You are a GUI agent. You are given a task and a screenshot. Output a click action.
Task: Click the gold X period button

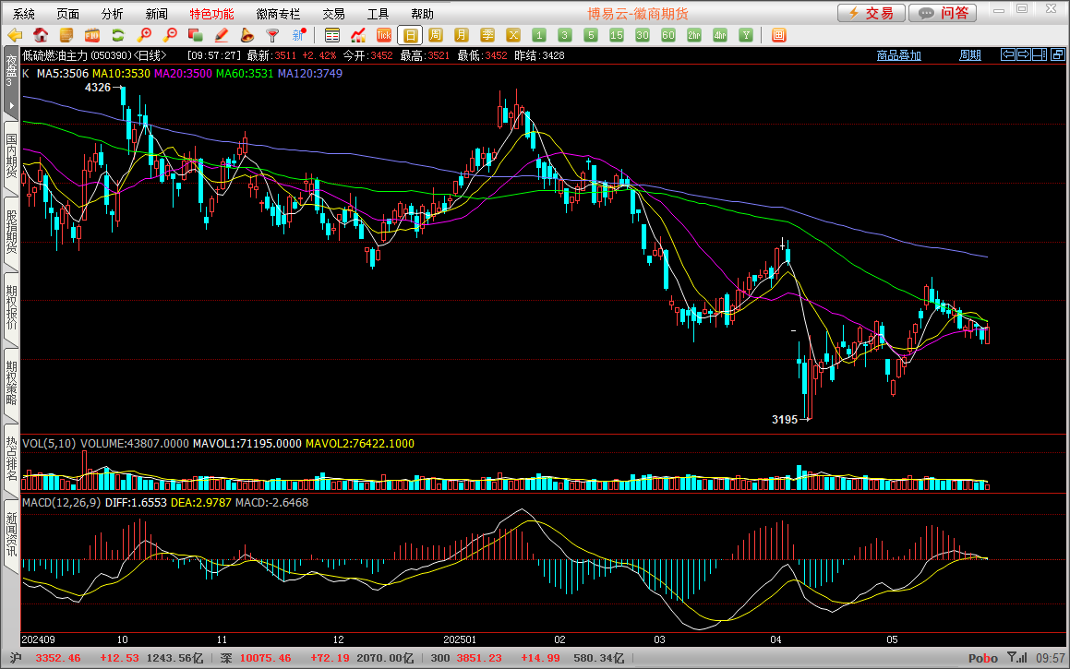[x=514, y=35]
